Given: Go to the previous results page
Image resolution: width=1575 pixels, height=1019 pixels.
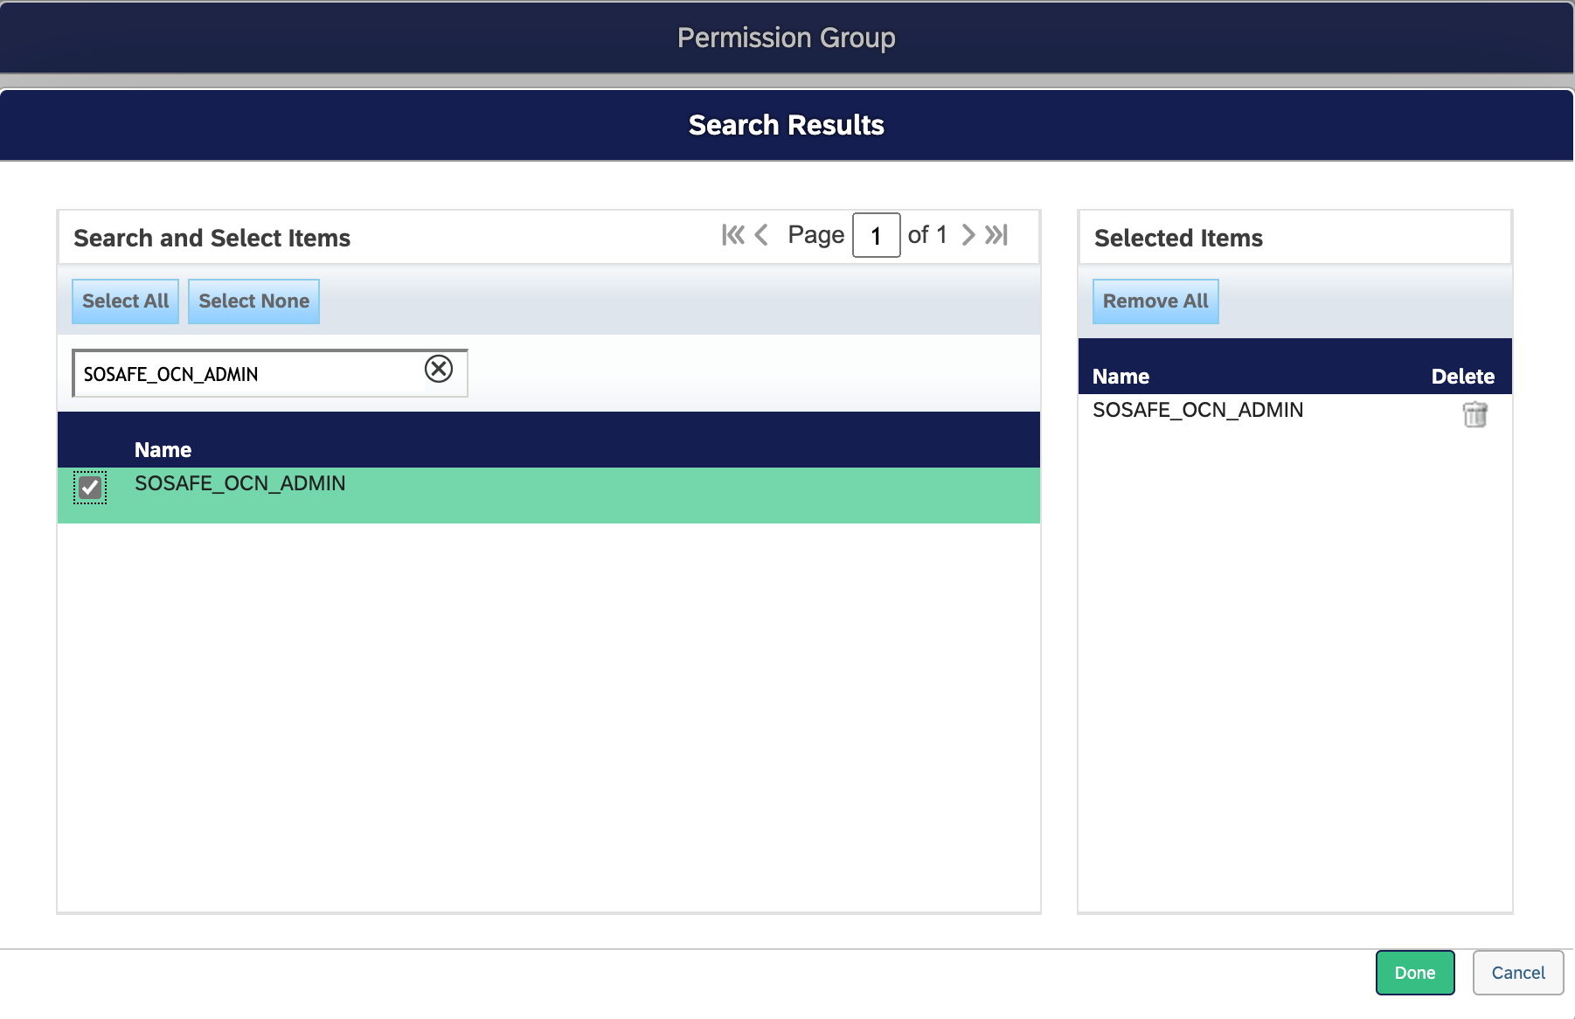Looking at the screenshot, I should 761,235.
